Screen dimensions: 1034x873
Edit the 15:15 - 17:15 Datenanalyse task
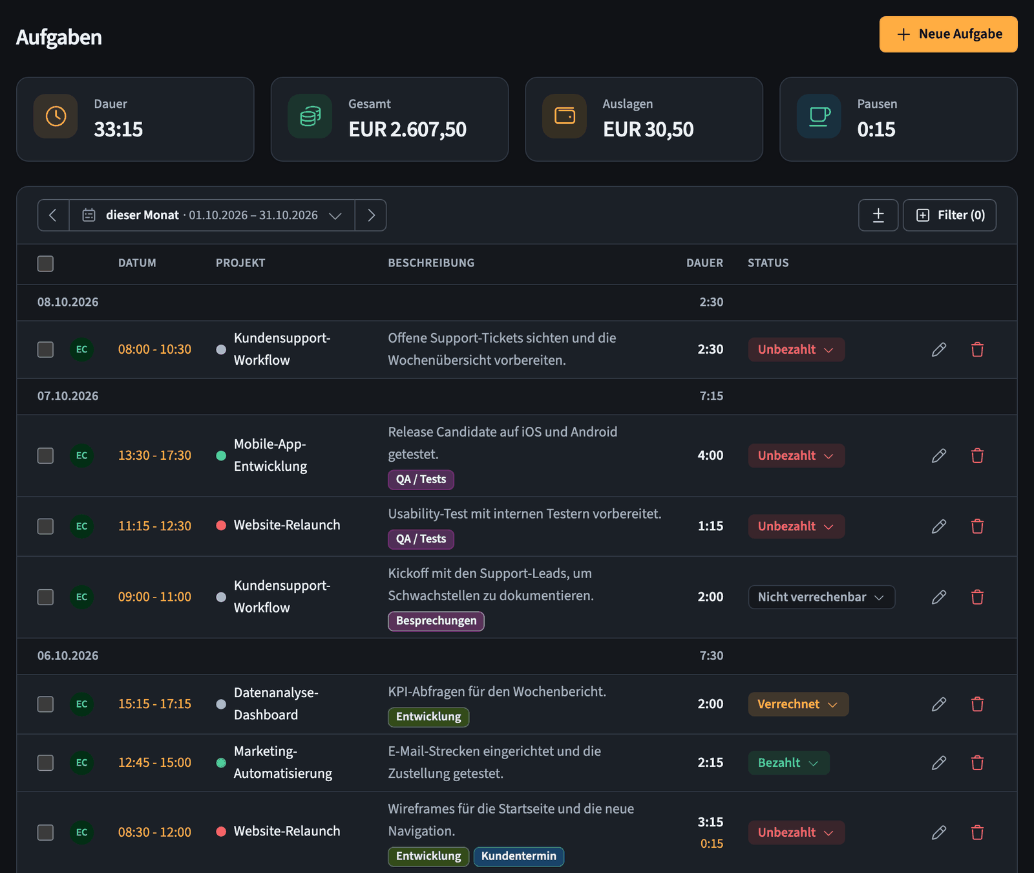point(939,704)
